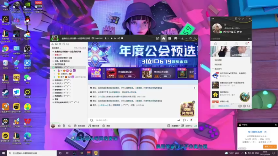Click the list panel icon beside home icon
Viewport: 278px width, 156px height.
click(170, 38)
